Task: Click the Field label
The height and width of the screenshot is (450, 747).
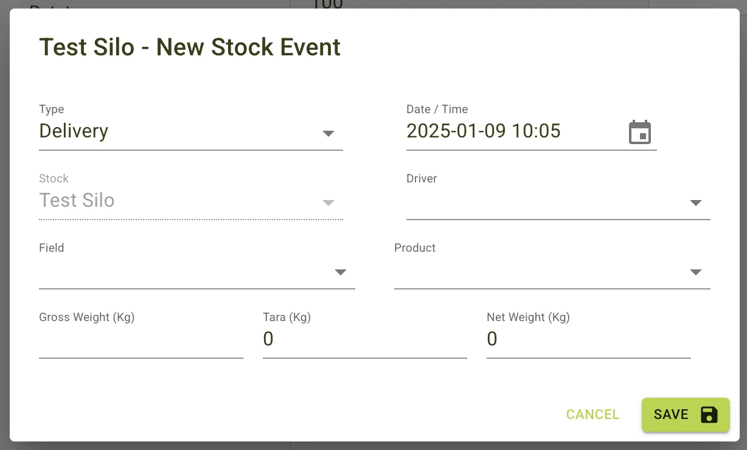Action: click(52, 247)
